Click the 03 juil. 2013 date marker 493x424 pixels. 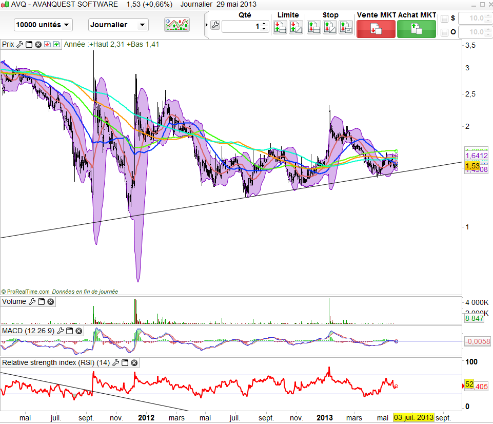click(x=414, y=418)
